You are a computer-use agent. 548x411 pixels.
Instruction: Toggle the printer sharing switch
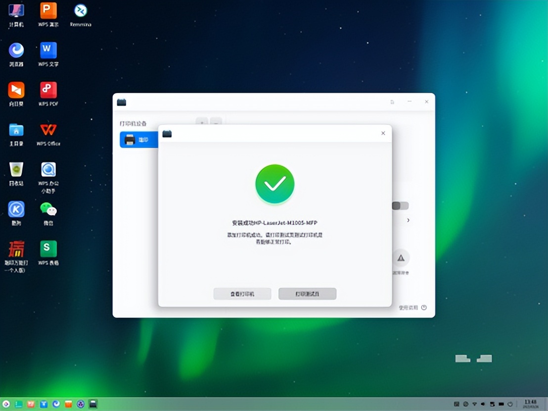click(x=400, y=205)
